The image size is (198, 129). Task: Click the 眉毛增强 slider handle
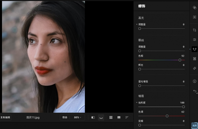[x=139, y=86]
